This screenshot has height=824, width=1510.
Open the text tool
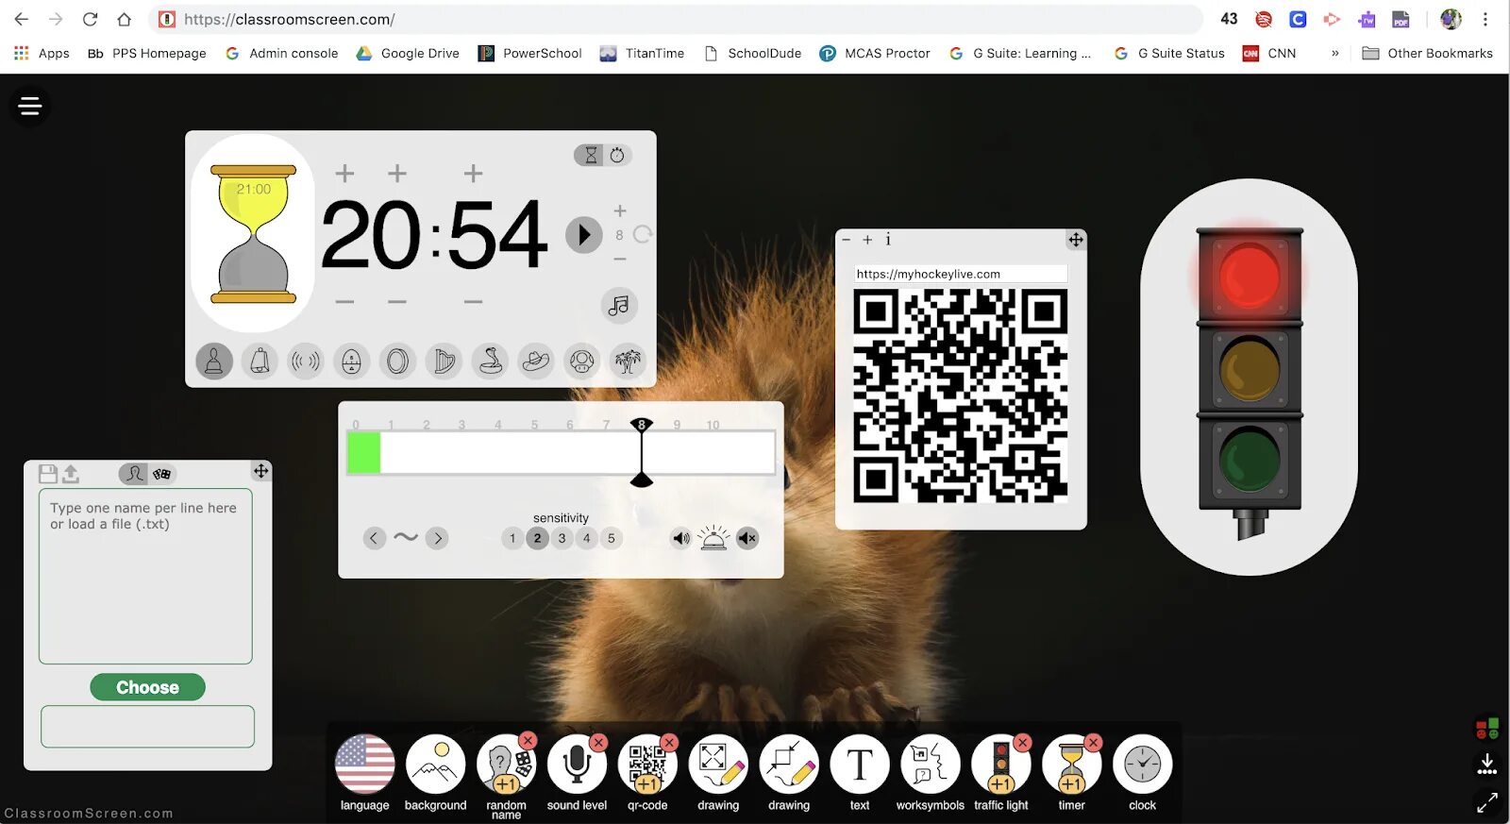860,765
